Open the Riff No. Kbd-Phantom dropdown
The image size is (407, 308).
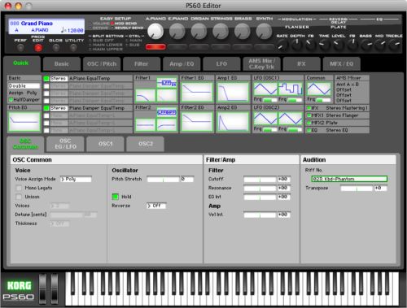349,179
